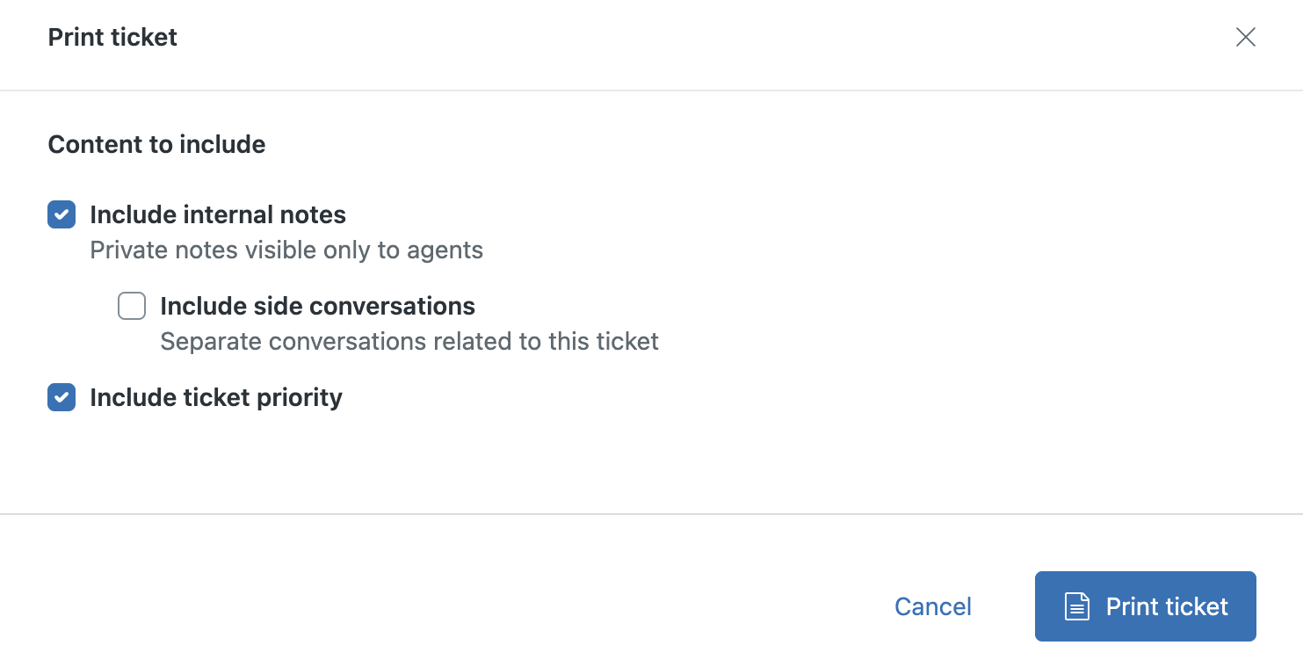Click the Print ticket dialog title
The image size is (1303, 667).
click(112, 37)
